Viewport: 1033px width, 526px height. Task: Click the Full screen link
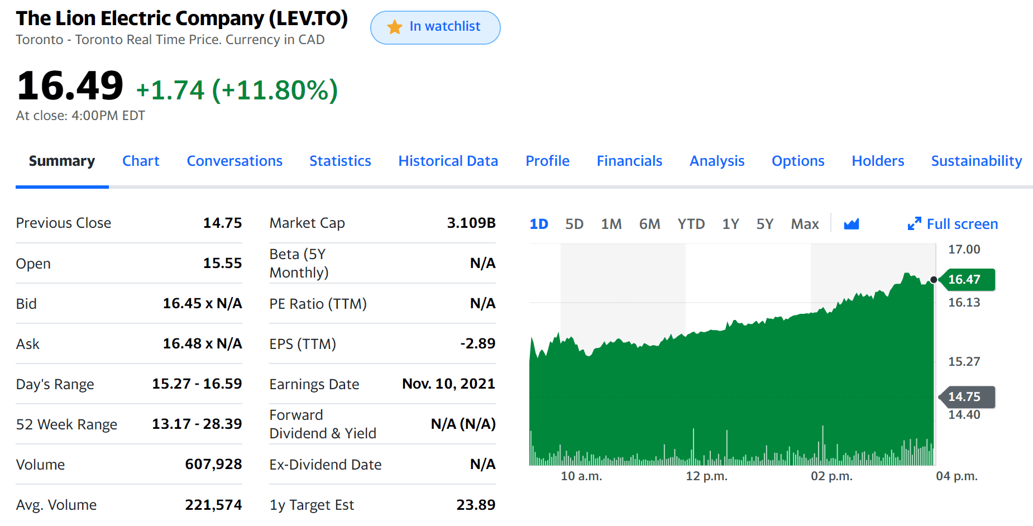click(962, 223)
